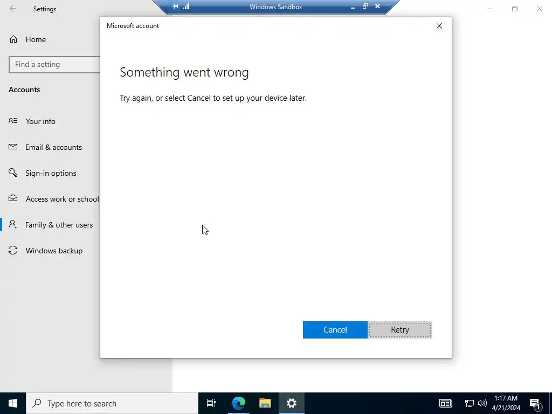This screenshot has height=414, width=552.
Task: Close the Settings window
Action: [x=539, y=9]
